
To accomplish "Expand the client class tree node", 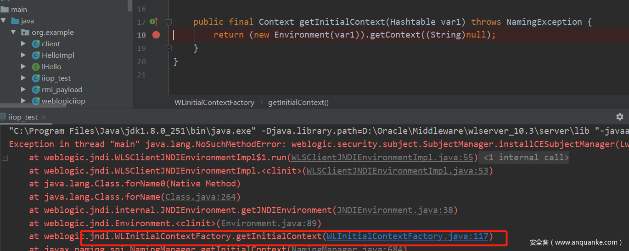I will click(x=23, y=44).
